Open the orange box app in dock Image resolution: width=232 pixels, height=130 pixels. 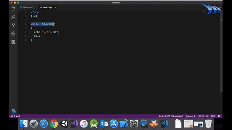[154, 123]
